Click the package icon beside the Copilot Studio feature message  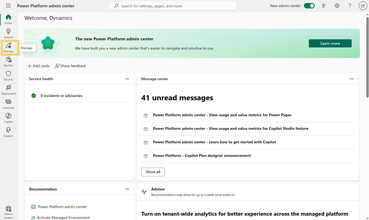pyautogui.click(x=146, y=129)
